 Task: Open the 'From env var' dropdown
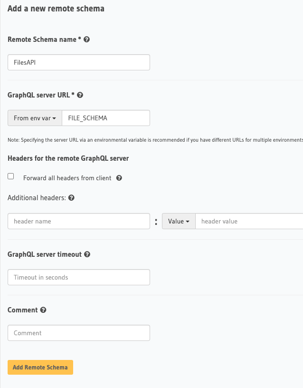point(35,118)
